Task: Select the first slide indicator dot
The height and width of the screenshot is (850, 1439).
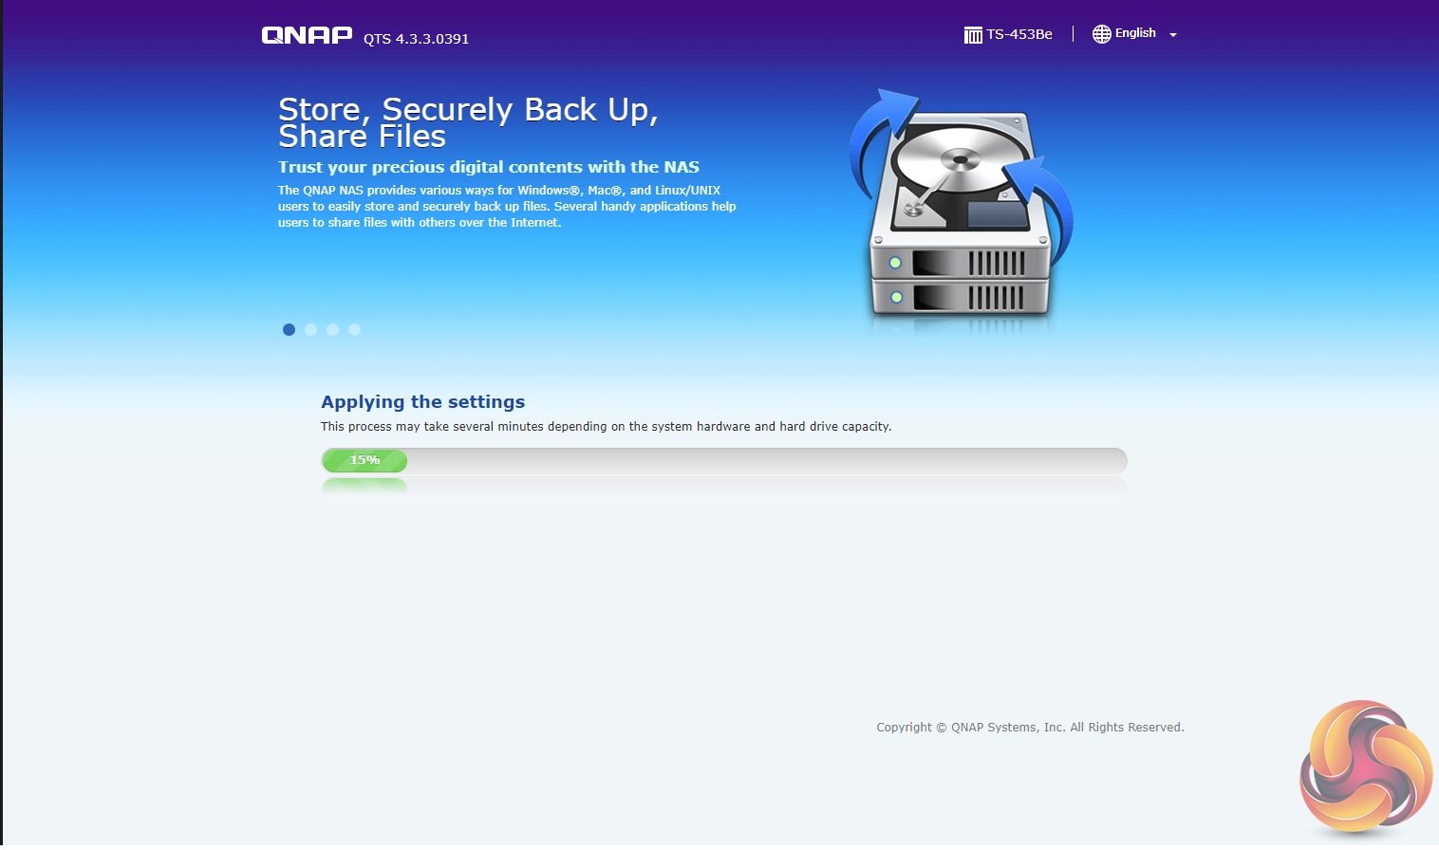Action: 289,329
